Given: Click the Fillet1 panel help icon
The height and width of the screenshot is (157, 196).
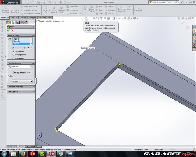Looking at the screenshot, I should 33,26.
